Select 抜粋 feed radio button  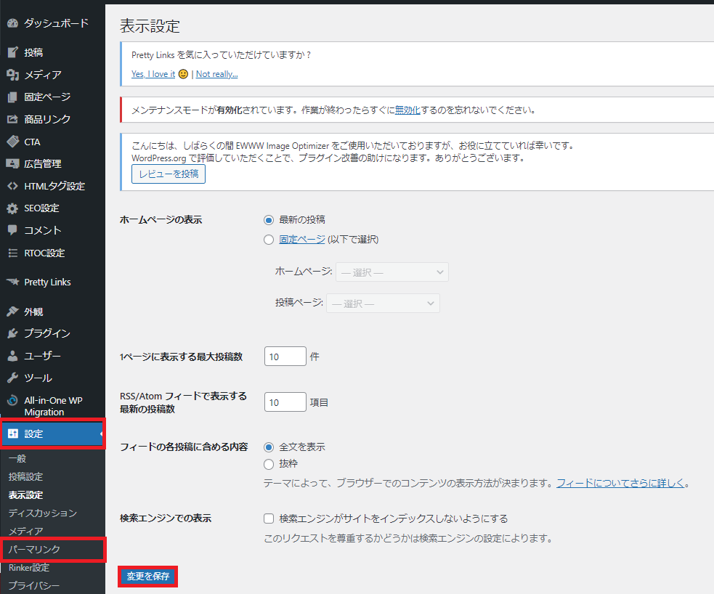pos(269,464)
